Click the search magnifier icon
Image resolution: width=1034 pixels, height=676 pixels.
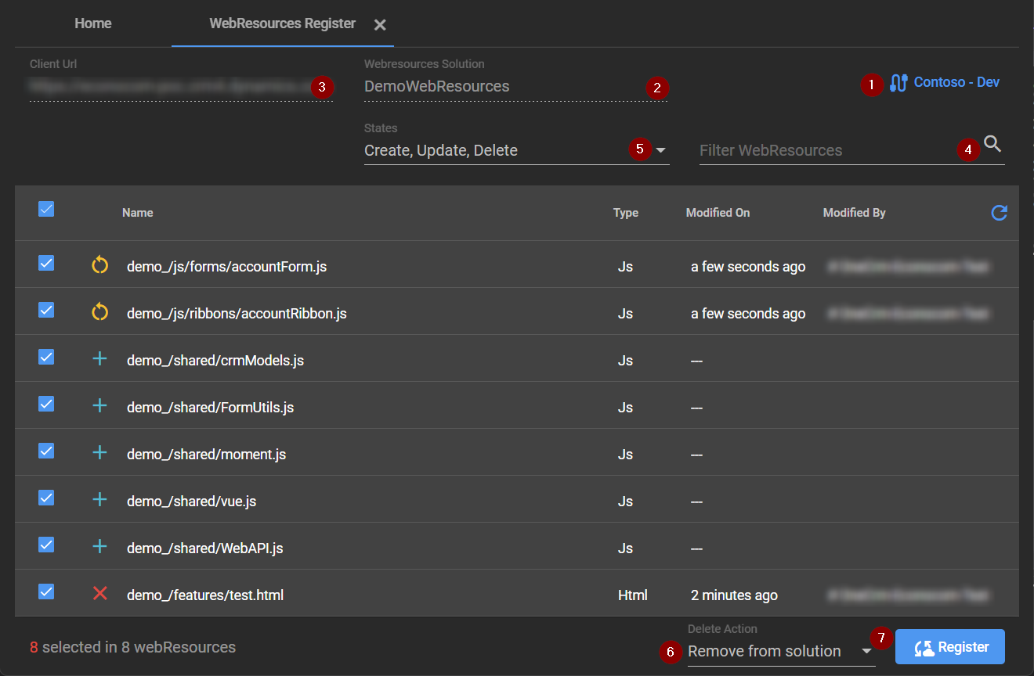pos(992,144)
